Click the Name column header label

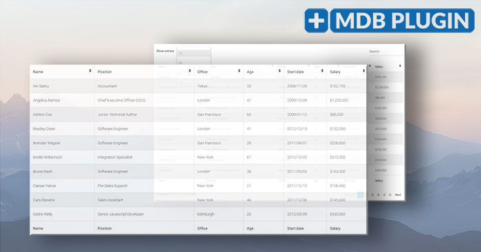click(38, 71)
